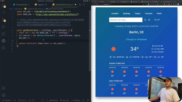The height and width of the screenshot is (102, 182).
Task: Click the services breadcrumb
Action: pyautogui.click(x=18, y=9)
